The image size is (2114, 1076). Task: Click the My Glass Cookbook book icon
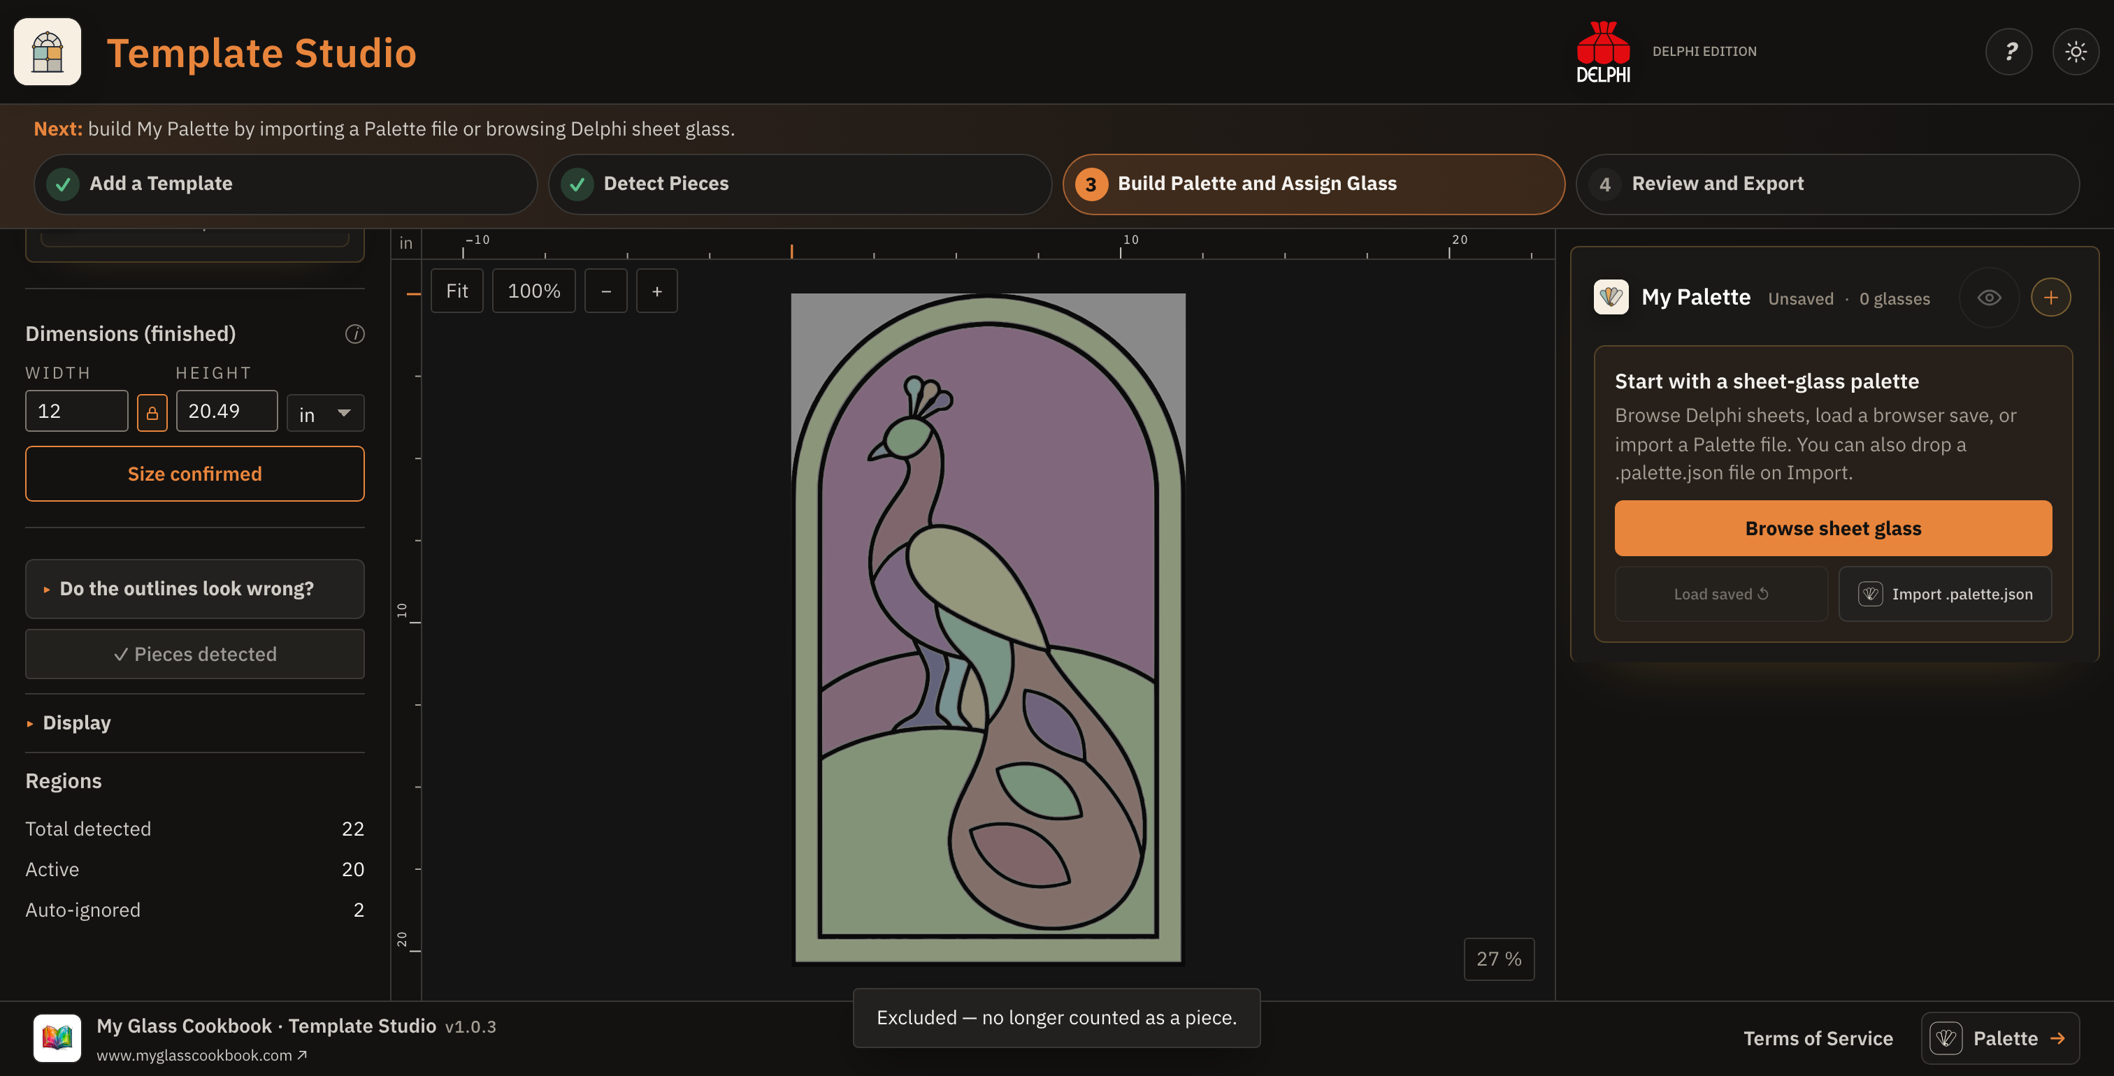(x=57, y=1038)
